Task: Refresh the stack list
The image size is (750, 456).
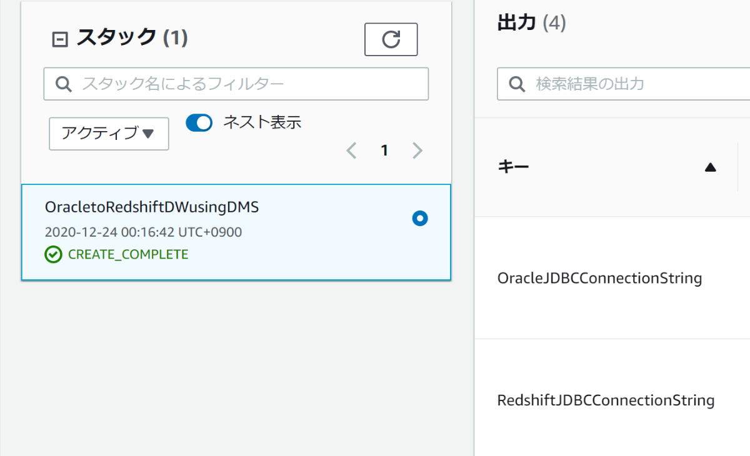Action: tap(391, 39)
